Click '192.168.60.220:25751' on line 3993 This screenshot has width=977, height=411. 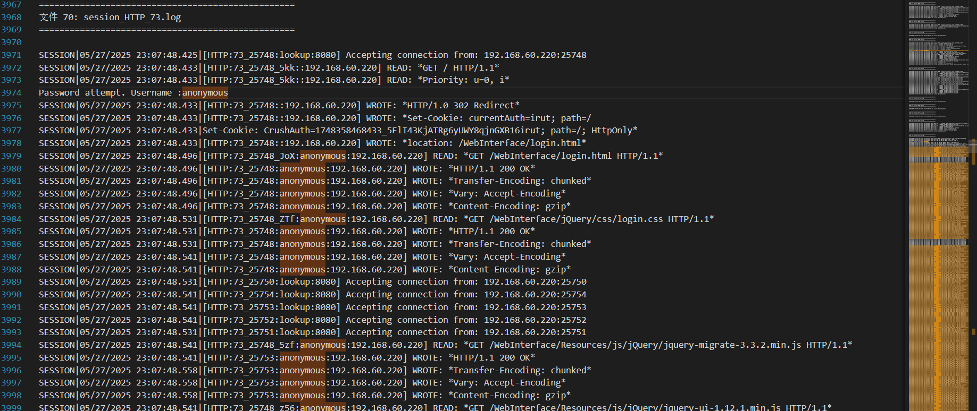[x=535, y=332]
